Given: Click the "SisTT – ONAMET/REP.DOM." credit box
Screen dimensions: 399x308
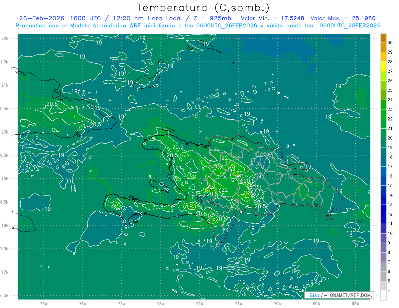Looking at the screenshot, I should (339, 295).
